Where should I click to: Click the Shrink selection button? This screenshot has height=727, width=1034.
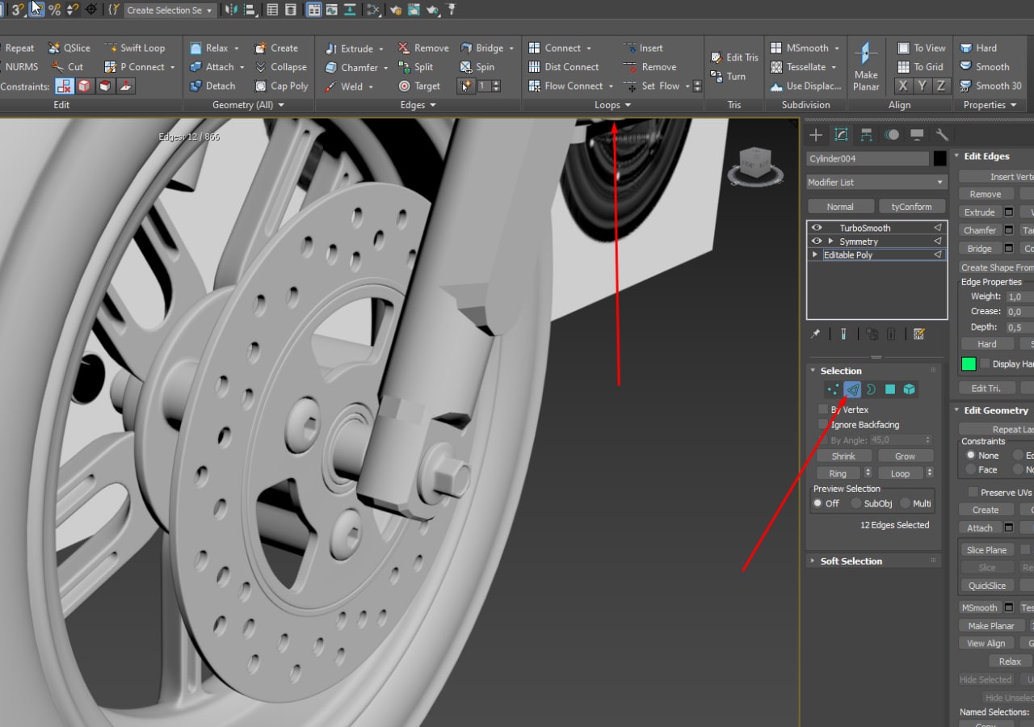coord(843,456)
